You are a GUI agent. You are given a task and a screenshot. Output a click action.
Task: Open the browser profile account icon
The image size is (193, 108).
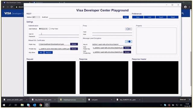(185, 7)
